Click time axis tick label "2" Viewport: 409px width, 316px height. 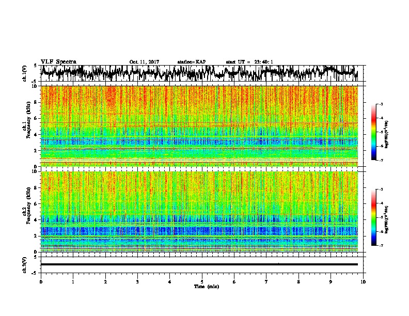point(105,282)
